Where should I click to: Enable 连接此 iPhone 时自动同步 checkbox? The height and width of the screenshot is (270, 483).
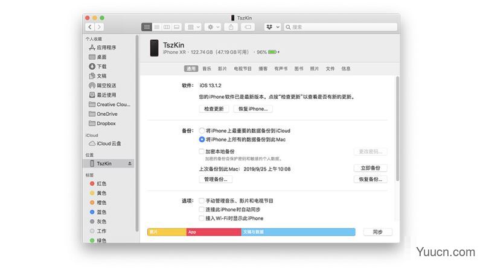coord(202,209)
